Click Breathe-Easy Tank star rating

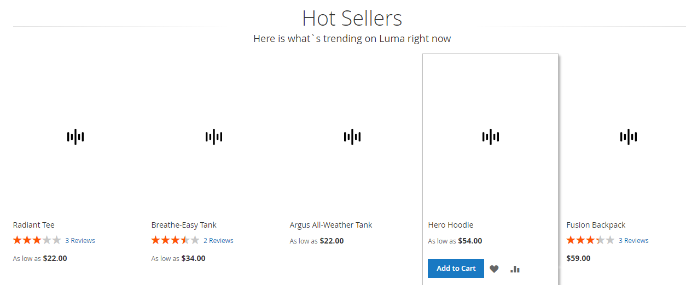pyautogui.click(x=175, y=240)
